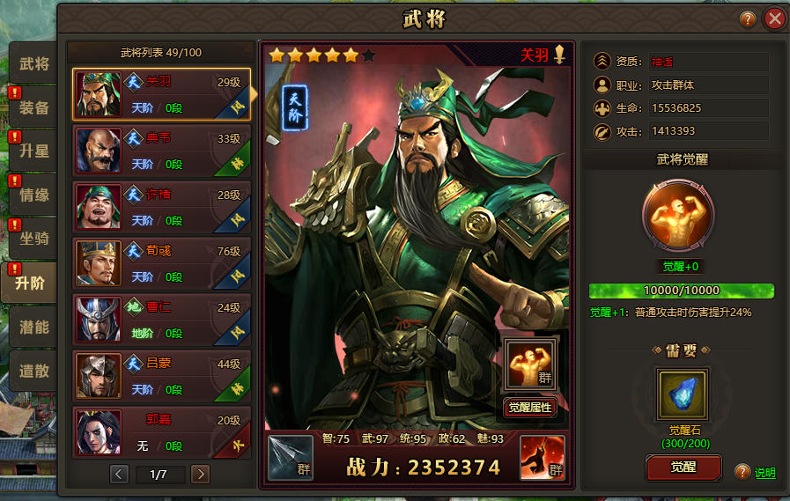790x501 pixels.
Task: Switch to the 装备 tab
Action: [33, 107]
